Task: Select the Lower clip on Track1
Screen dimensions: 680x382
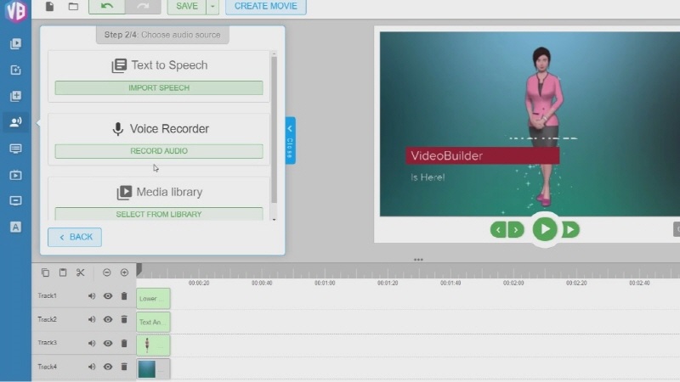Action: click(x=153, y=299)
